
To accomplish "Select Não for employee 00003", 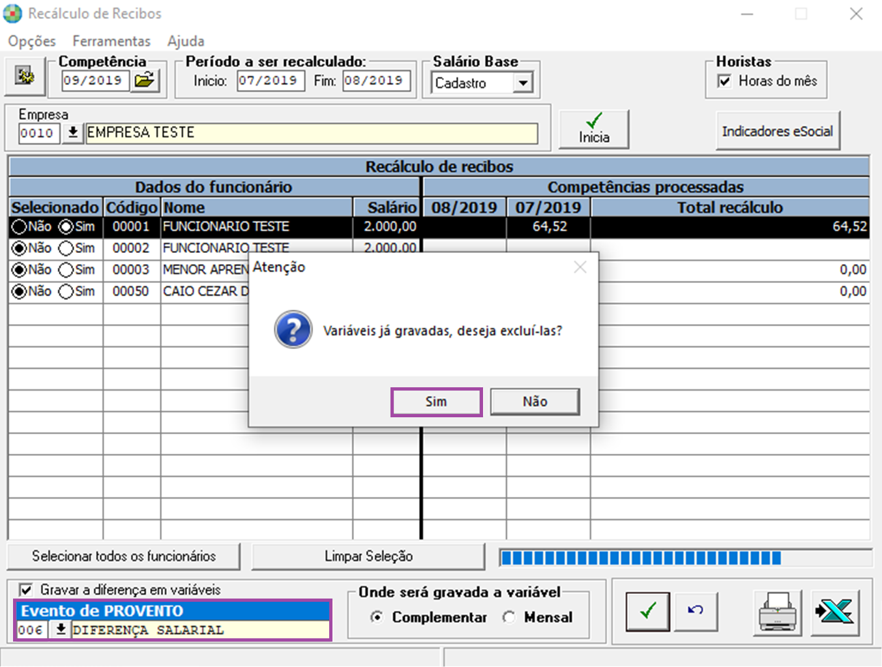I will 19,270.
